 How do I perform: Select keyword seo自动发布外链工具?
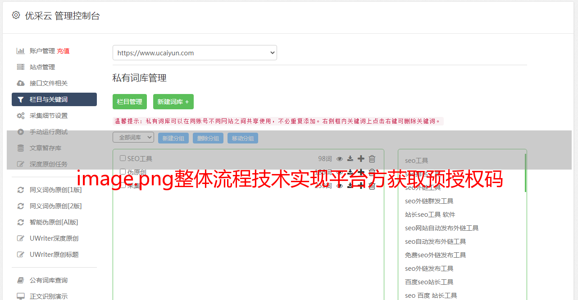[436, 242]
